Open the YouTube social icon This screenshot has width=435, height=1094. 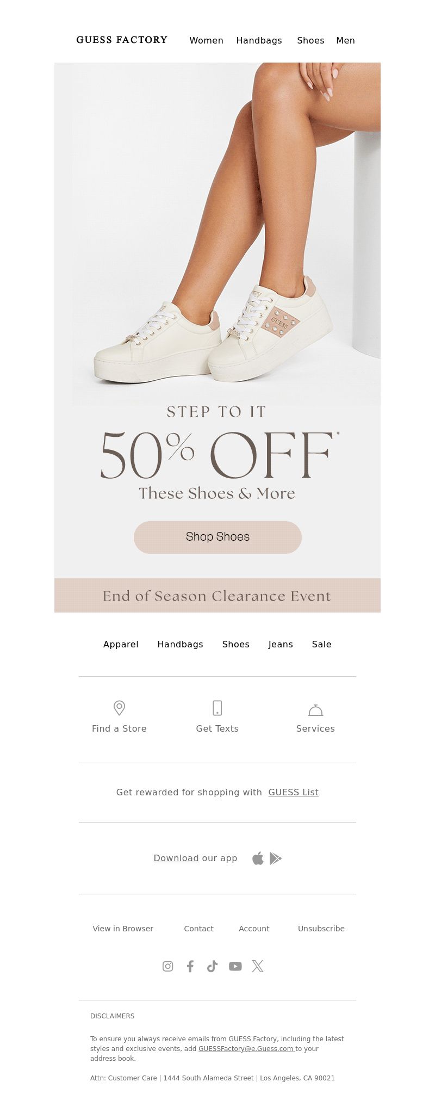click(x=235, y=966)
